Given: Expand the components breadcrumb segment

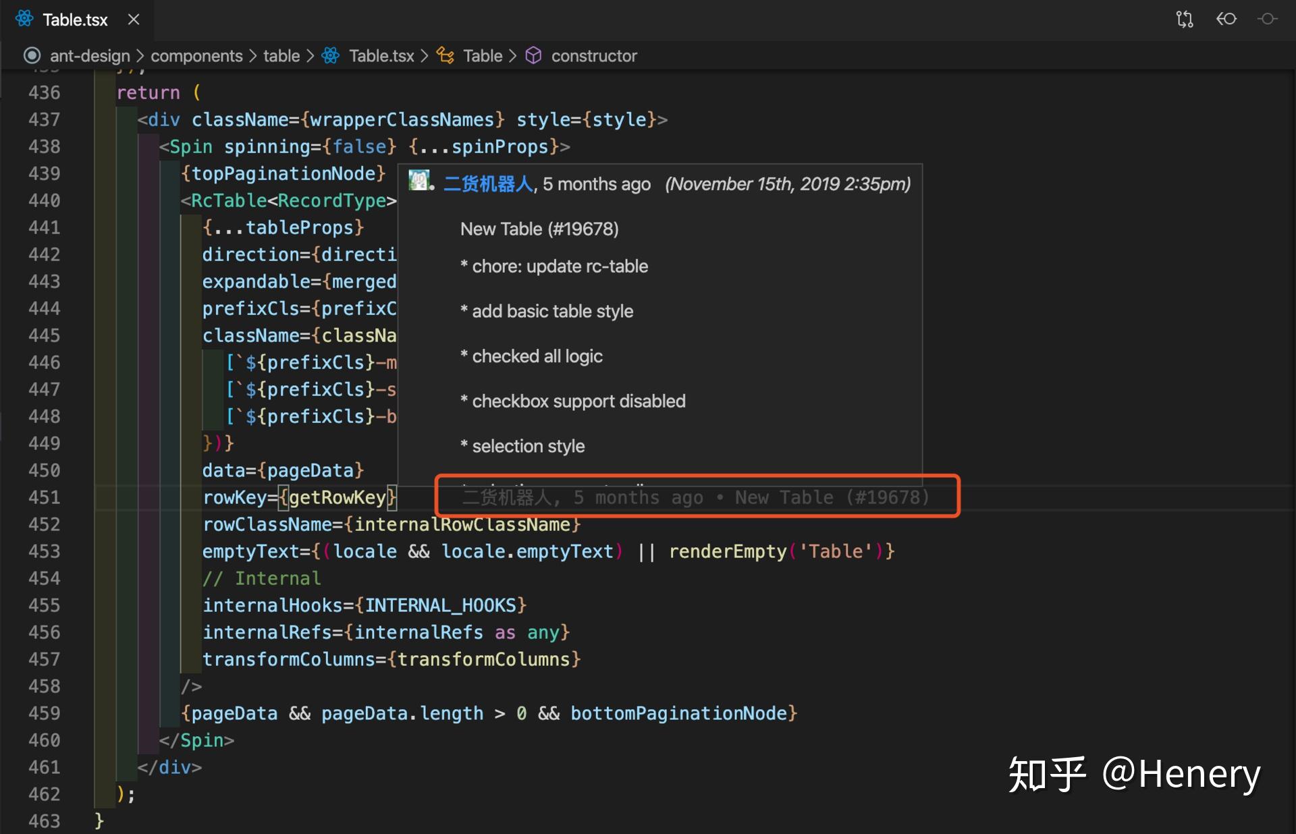Looking at the screenshot, I should [x=196, y=56].
